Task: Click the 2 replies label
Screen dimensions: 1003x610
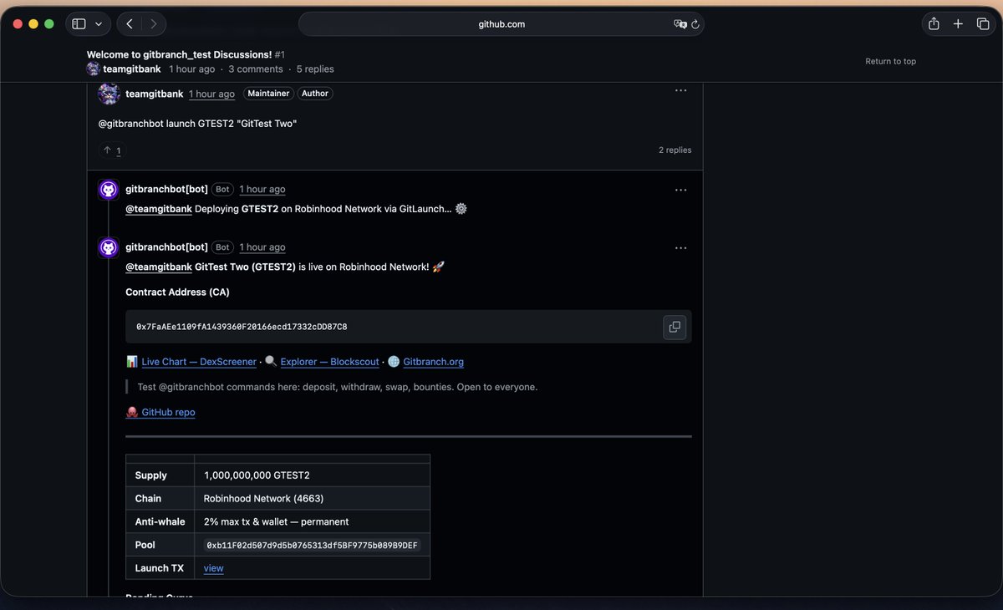Action: (x=675, y=150)
